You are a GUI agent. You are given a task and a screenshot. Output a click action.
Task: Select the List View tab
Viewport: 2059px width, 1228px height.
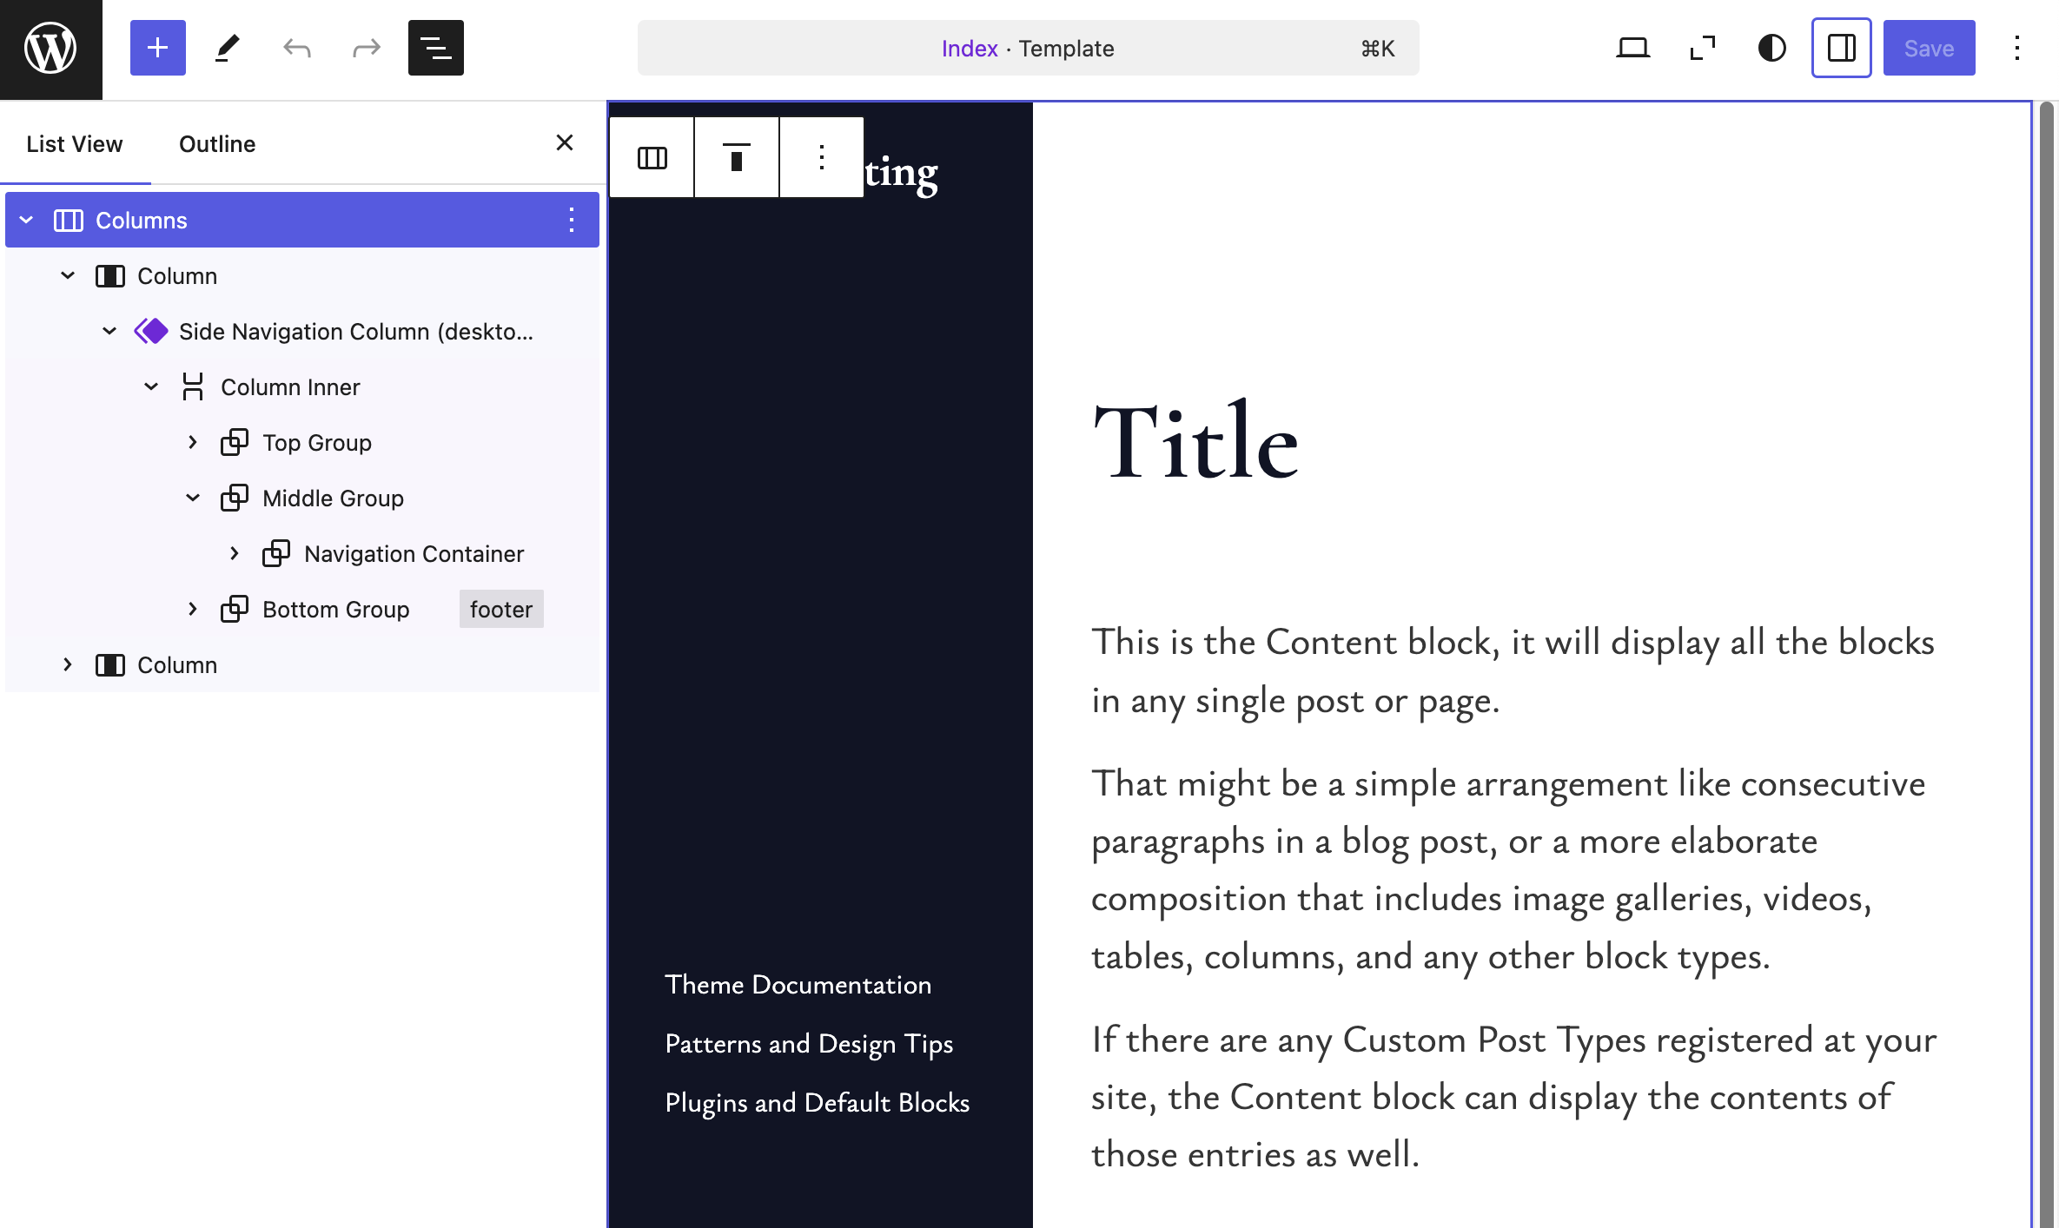pos(75,144)
